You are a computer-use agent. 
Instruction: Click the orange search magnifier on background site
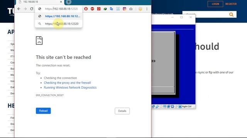point(231,15)
